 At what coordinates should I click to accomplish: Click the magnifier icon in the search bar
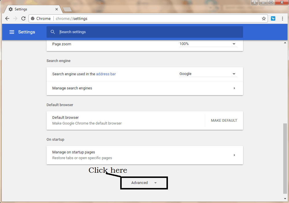(53, 32)
